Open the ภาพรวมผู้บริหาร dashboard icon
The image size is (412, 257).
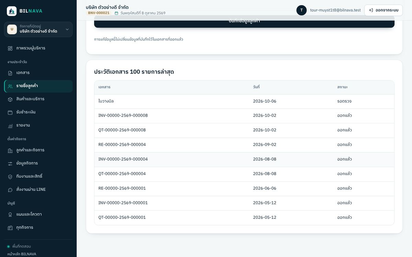pos(10,48)
